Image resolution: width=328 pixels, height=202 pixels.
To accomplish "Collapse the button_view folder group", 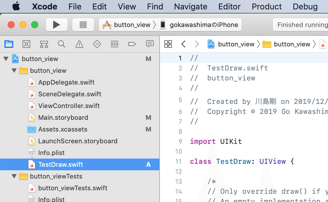I will [14, 70].
